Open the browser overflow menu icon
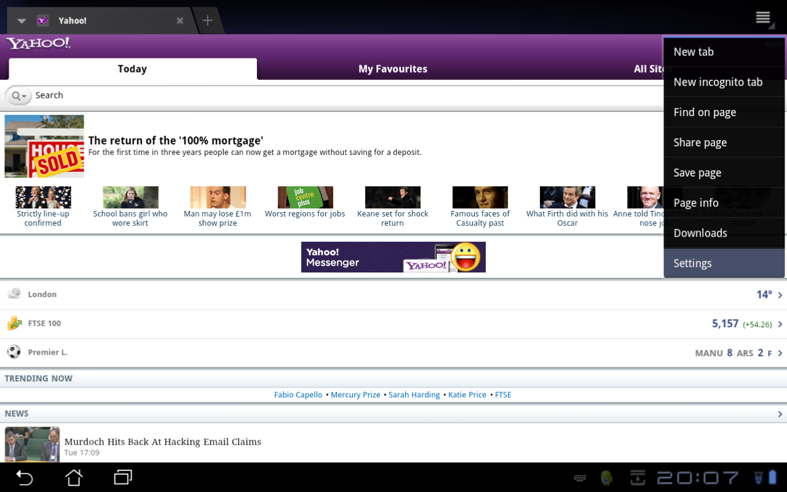Image resolution: width=787 pixels, height=492 pixels. click(x=763, y=18)
